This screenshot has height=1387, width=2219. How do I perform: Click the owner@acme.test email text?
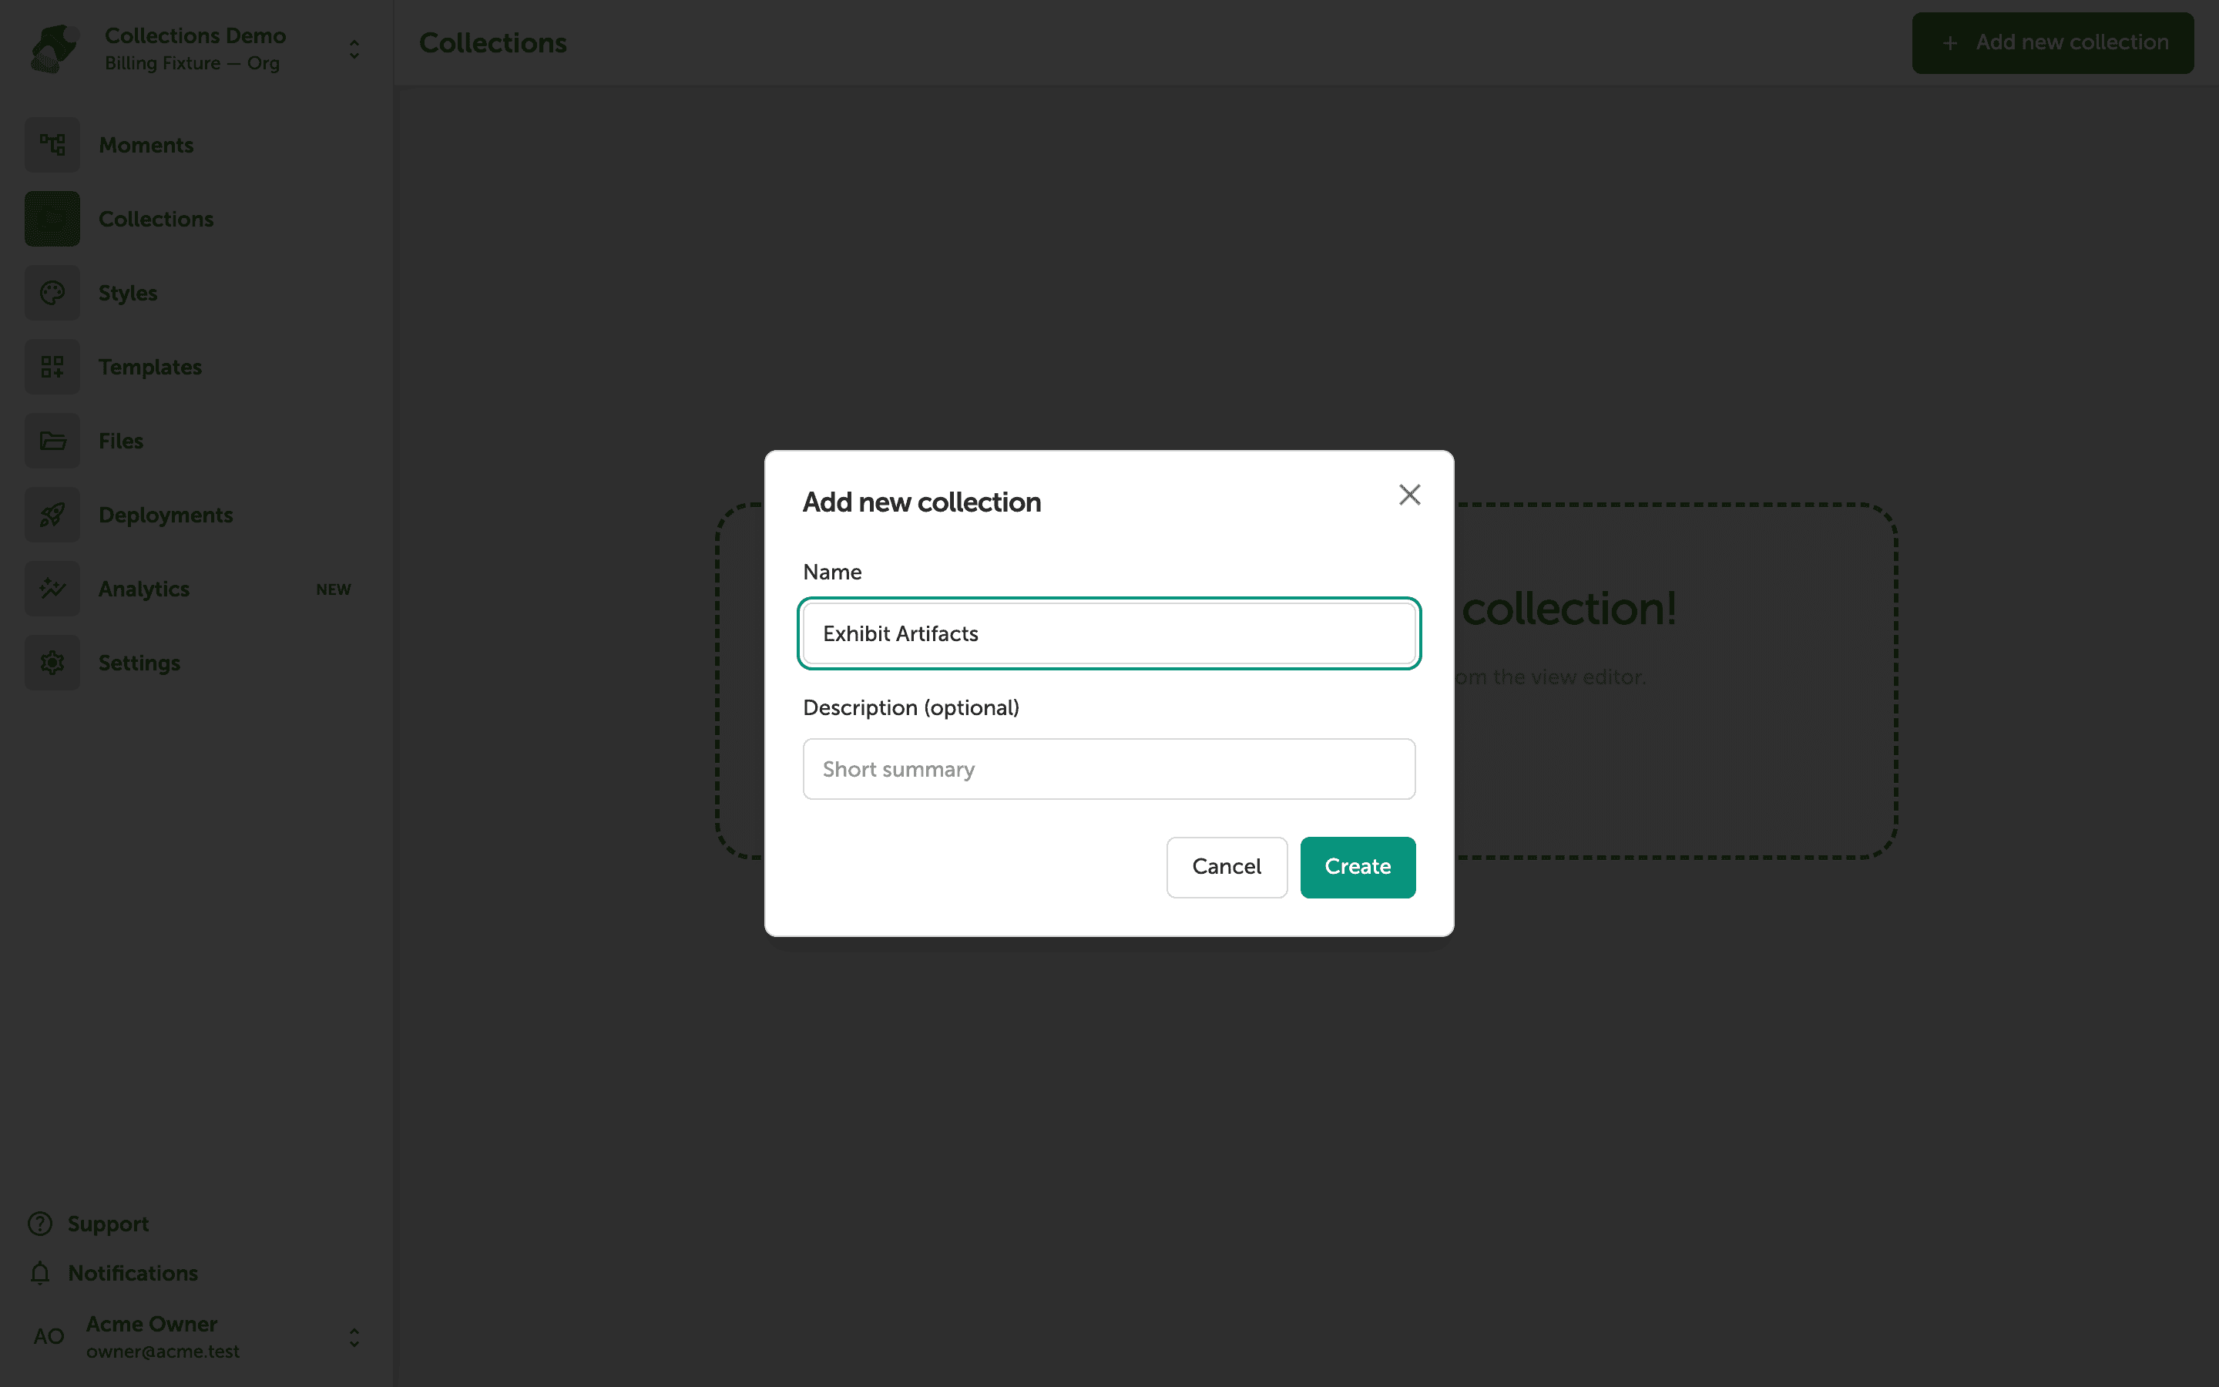[x=163, y=1352]
